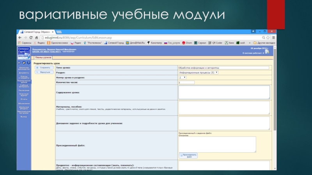Close the Сетевой Город browser tab
Viewport: 312px width, 175px height.
click(53, 32)
